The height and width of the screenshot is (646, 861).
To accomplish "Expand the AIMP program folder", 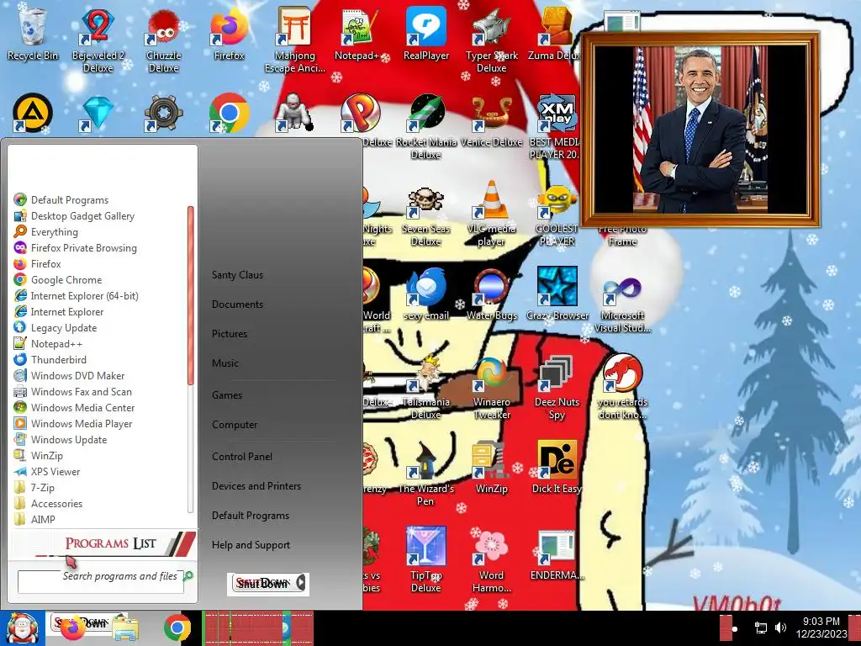I will click(43, 519).
